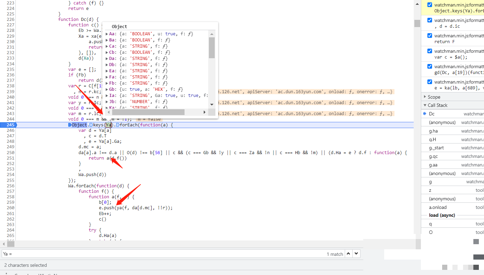The height and width of the screenshot is (275, 484).
Task: Click the Object popup scroll-up arrow
Action: click(212, 34)
